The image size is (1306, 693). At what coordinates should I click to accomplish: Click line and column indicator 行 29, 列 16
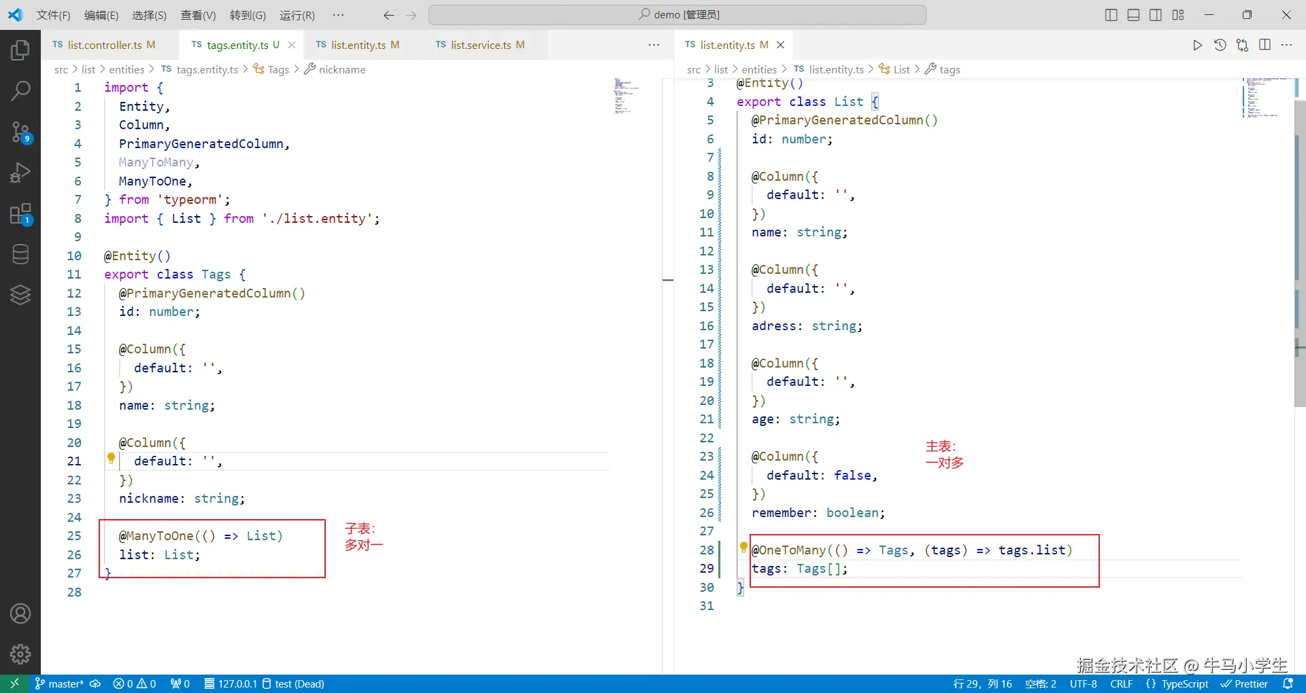[982, 683]
